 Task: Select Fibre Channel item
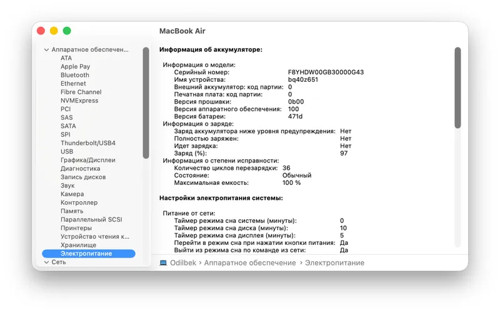pyautogui.click(x=81, y=92)
